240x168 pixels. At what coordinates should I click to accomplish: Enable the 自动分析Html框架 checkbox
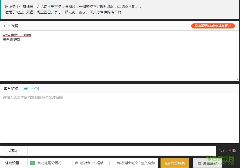[70, 163]
